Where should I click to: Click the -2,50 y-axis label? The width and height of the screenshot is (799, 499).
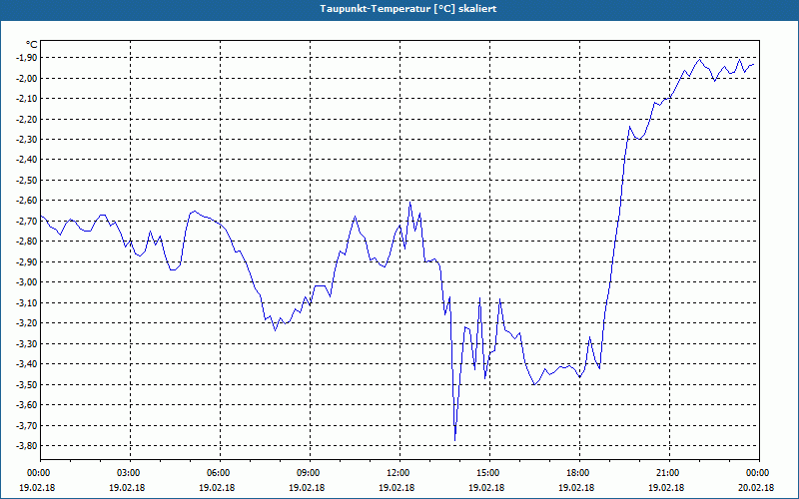(x=28, y=181)
